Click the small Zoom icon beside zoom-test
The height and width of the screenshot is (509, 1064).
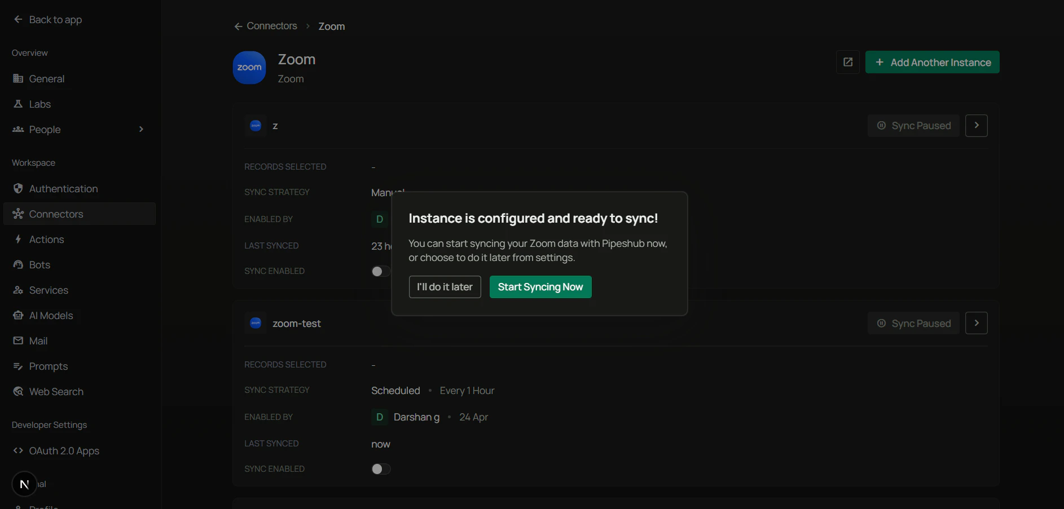pos(256,323)
